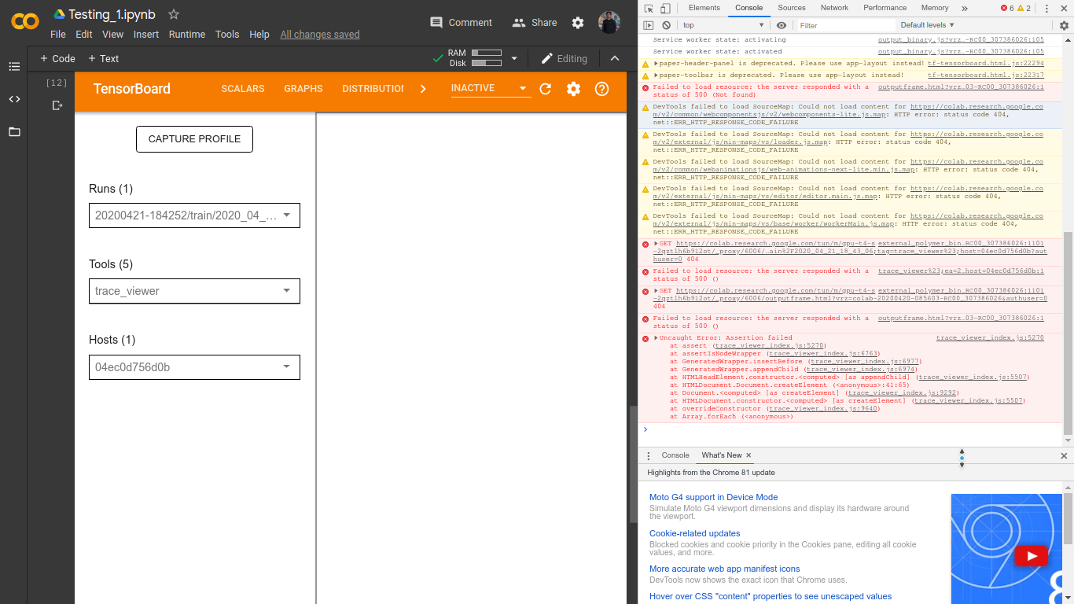
Task: Open the INACTIVE tabs dropdown in TensorBoard
Action: pos(491,88)
